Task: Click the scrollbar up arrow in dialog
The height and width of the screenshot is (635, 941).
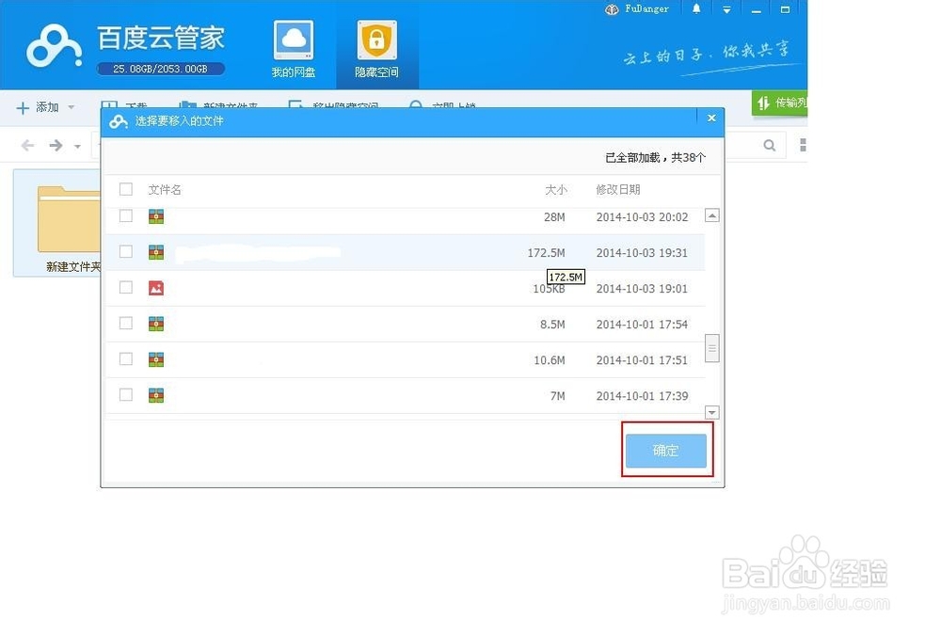Action: 711,215
